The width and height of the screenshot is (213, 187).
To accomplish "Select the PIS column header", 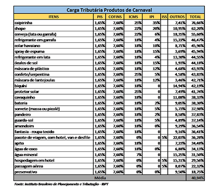I will tap(99, 17).
